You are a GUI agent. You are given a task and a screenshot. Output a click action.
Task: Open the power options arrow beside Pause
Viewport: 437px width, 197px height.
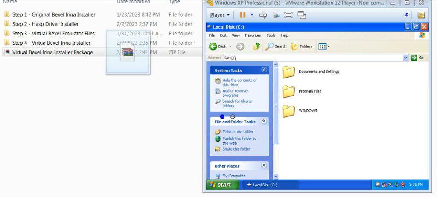[252, 15]
